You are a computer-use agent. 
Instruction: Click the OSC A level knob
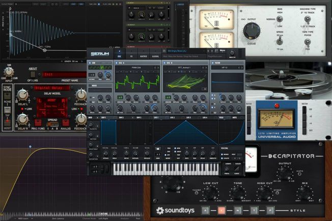click(x=155, y=108)
